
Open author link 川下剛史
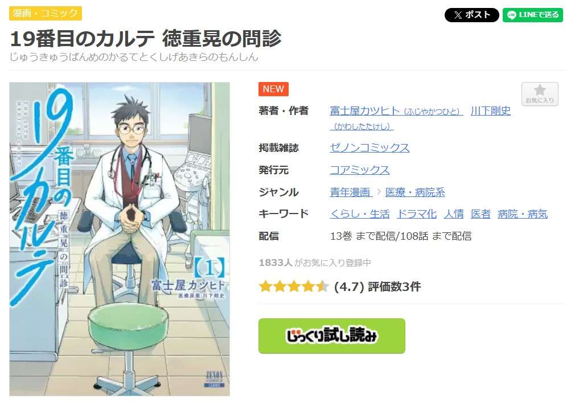pos(490,110)
